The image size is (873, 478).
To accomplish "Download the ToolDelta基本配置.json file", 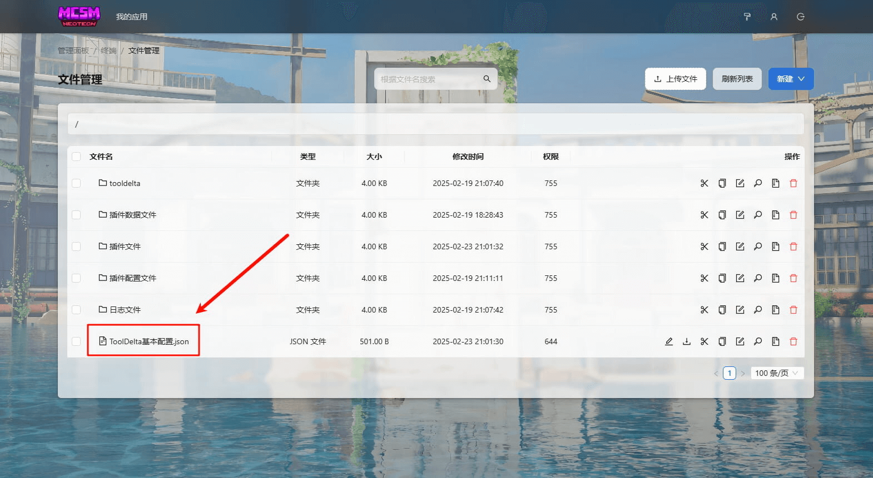I will tap(687, 341).
